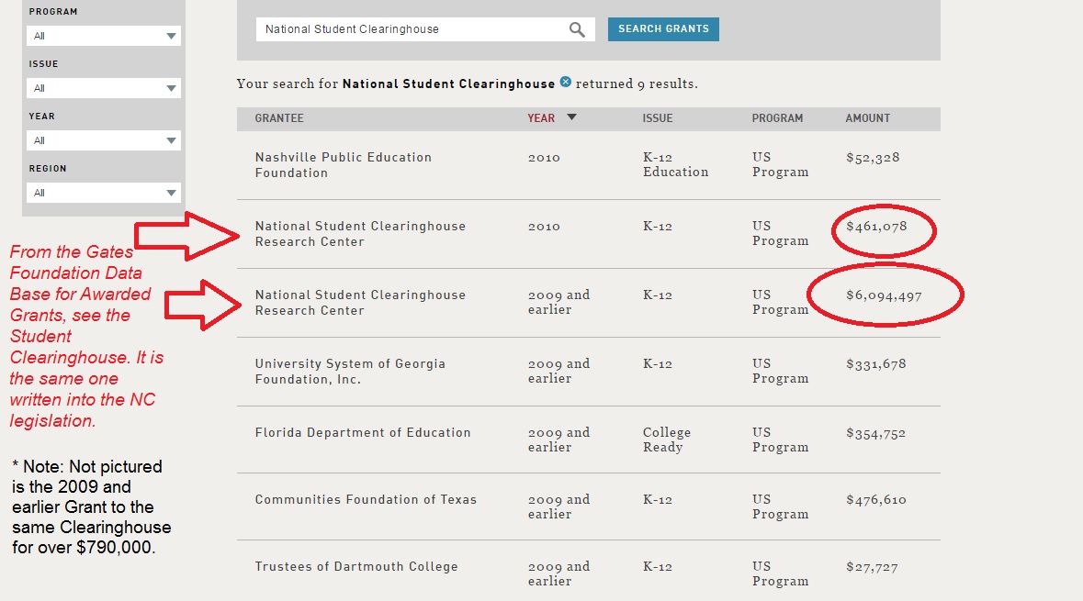Image resolution: width=1083 pixels, height=601 pixels.
Task: Click the $27,727 amount
Action: tap(872, 567)
